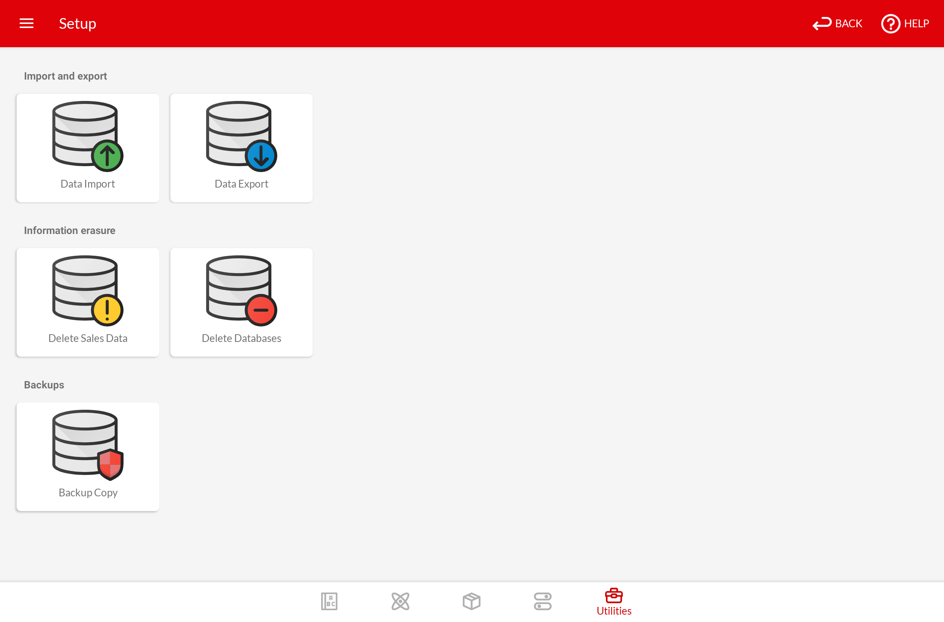This screenshot has width=944, height=622.
Task: Open the Delete Sales Data label
Action: tap(88, 338)
